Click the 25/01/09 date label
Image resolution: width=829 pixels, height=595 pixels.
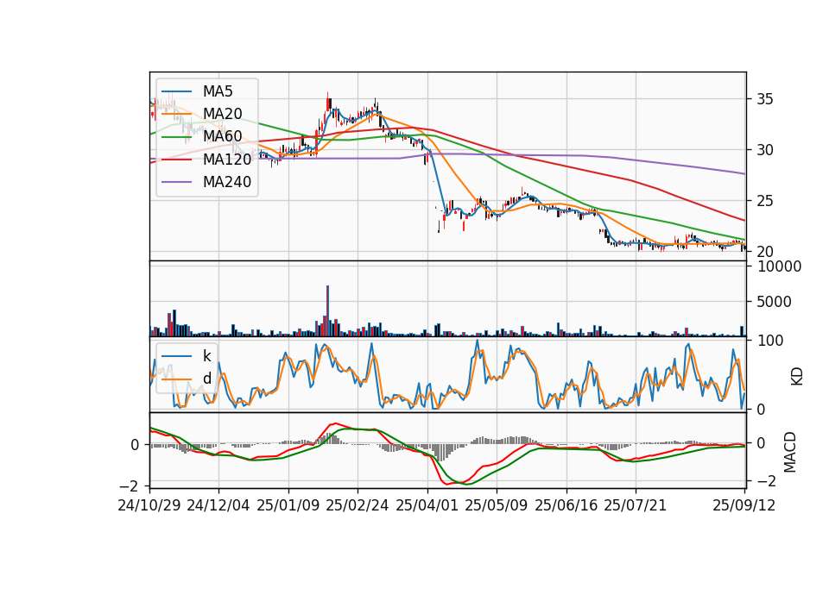288,505
